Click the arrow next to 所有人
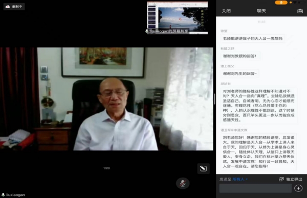307x198 pixels. pyautogui.click(x=247, y=179)
